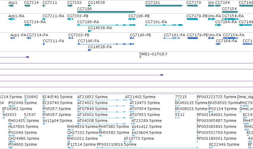The image size is (253, 149).
Task: Click the AT19473.5prime EST label
Action: point(145,103)
